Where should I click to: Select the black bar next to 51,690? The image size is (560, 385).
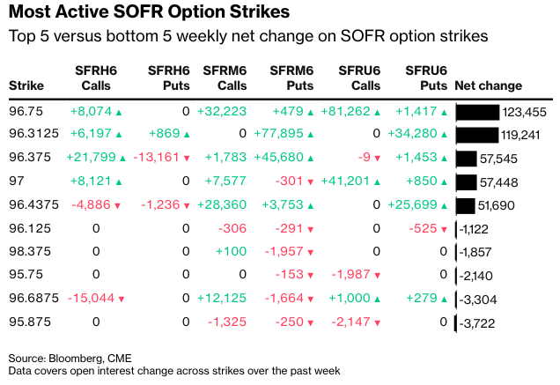click(x=466, y=205)
